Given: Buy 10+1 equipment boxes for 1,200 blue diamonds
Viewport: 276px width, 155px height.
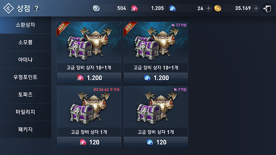Looking at the screenshot, I should (x=156, y=78).
